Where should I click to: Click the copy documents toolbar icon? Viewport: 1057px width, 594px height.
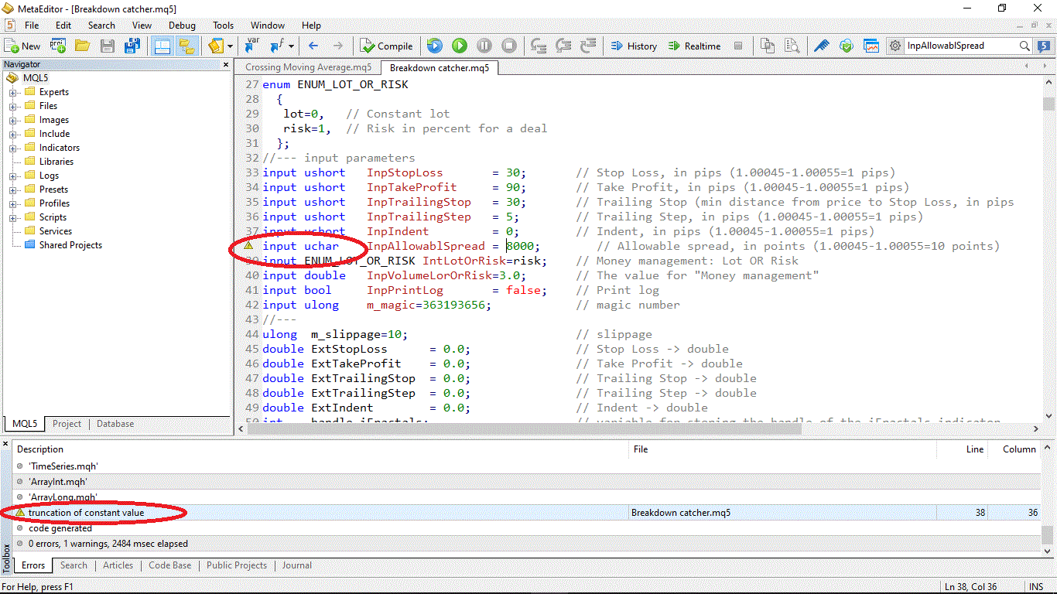pyautogui.click(x=767, y=46)
